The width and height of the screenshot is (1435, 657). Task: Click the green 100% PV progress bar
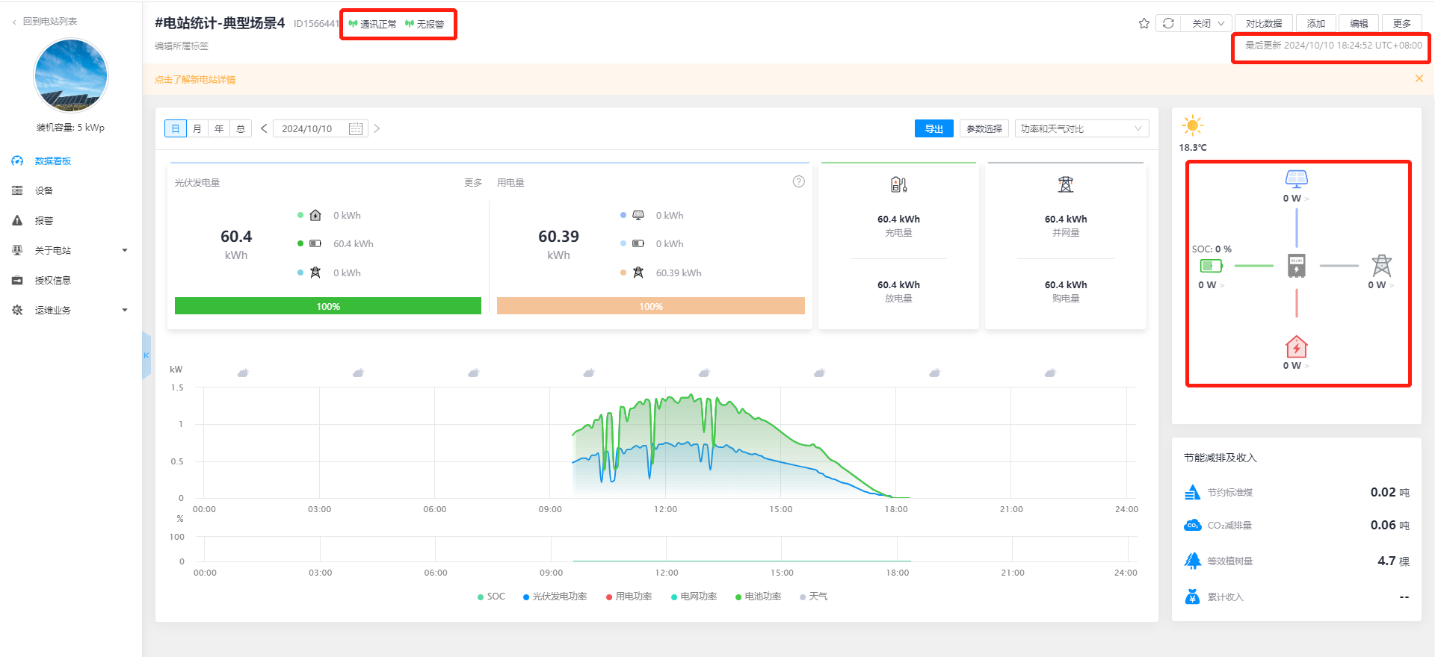point(327,306)
